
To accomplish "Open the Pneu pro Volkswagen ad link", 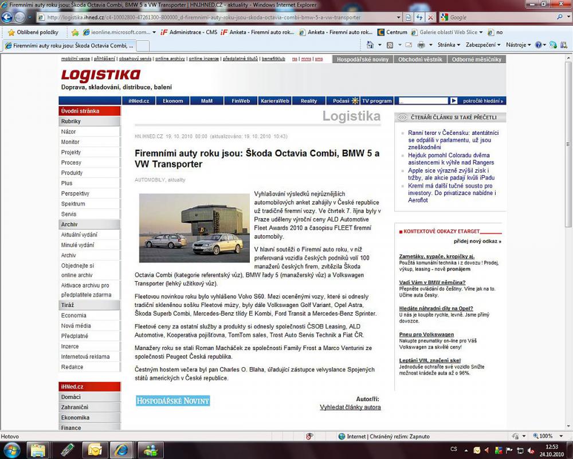I will coord(426,334).
